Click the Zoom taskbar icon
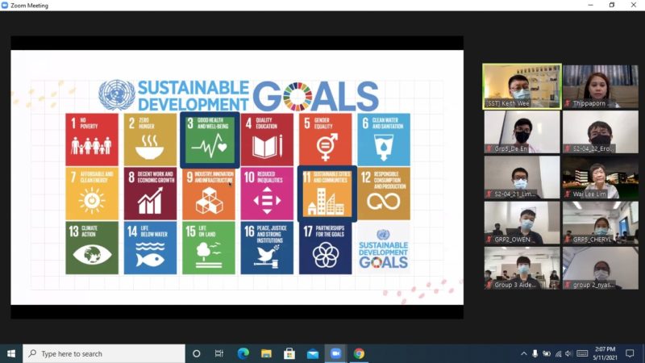The height and width of the screenshot is (363, 645). pos(335,353)
